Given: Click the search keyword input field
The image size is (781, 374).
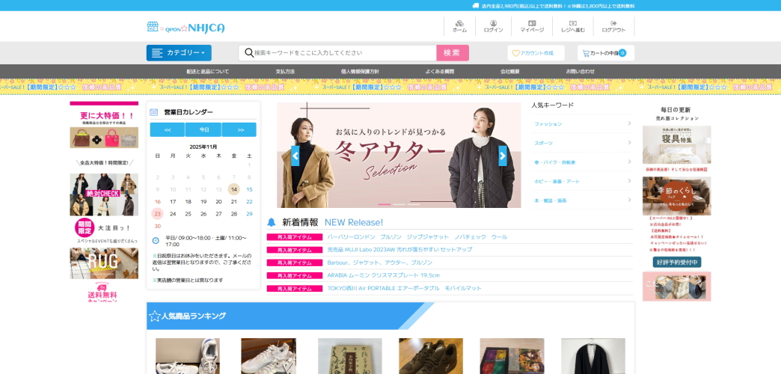Looking at the screenshot, I should [x=344, y=53].
